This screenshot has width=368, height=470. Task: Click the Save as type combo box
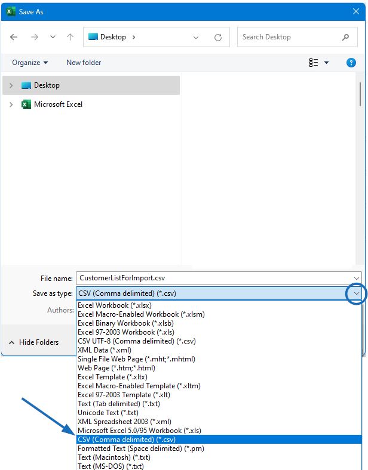click(219, 293)
